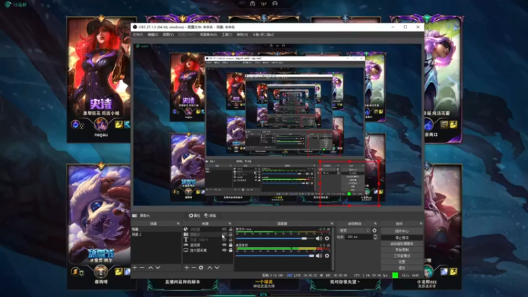Open the 工具(T) menu
This screenshot has width=528, height=297.
227,35
